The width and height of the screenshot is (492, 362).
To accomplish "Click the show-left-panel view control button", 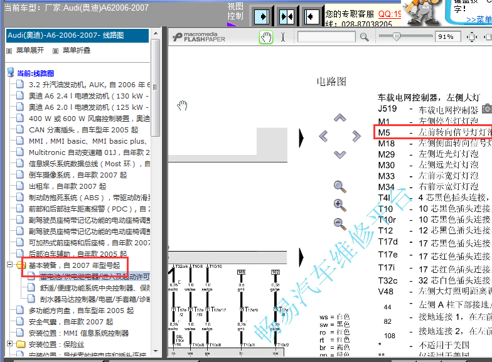I will [313, 16].
